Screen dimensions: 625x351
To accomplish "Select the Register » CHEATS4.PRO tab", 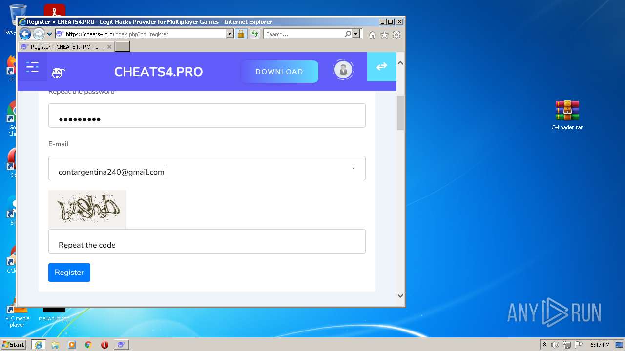I will pyautogui.click(x=66, y=47).
